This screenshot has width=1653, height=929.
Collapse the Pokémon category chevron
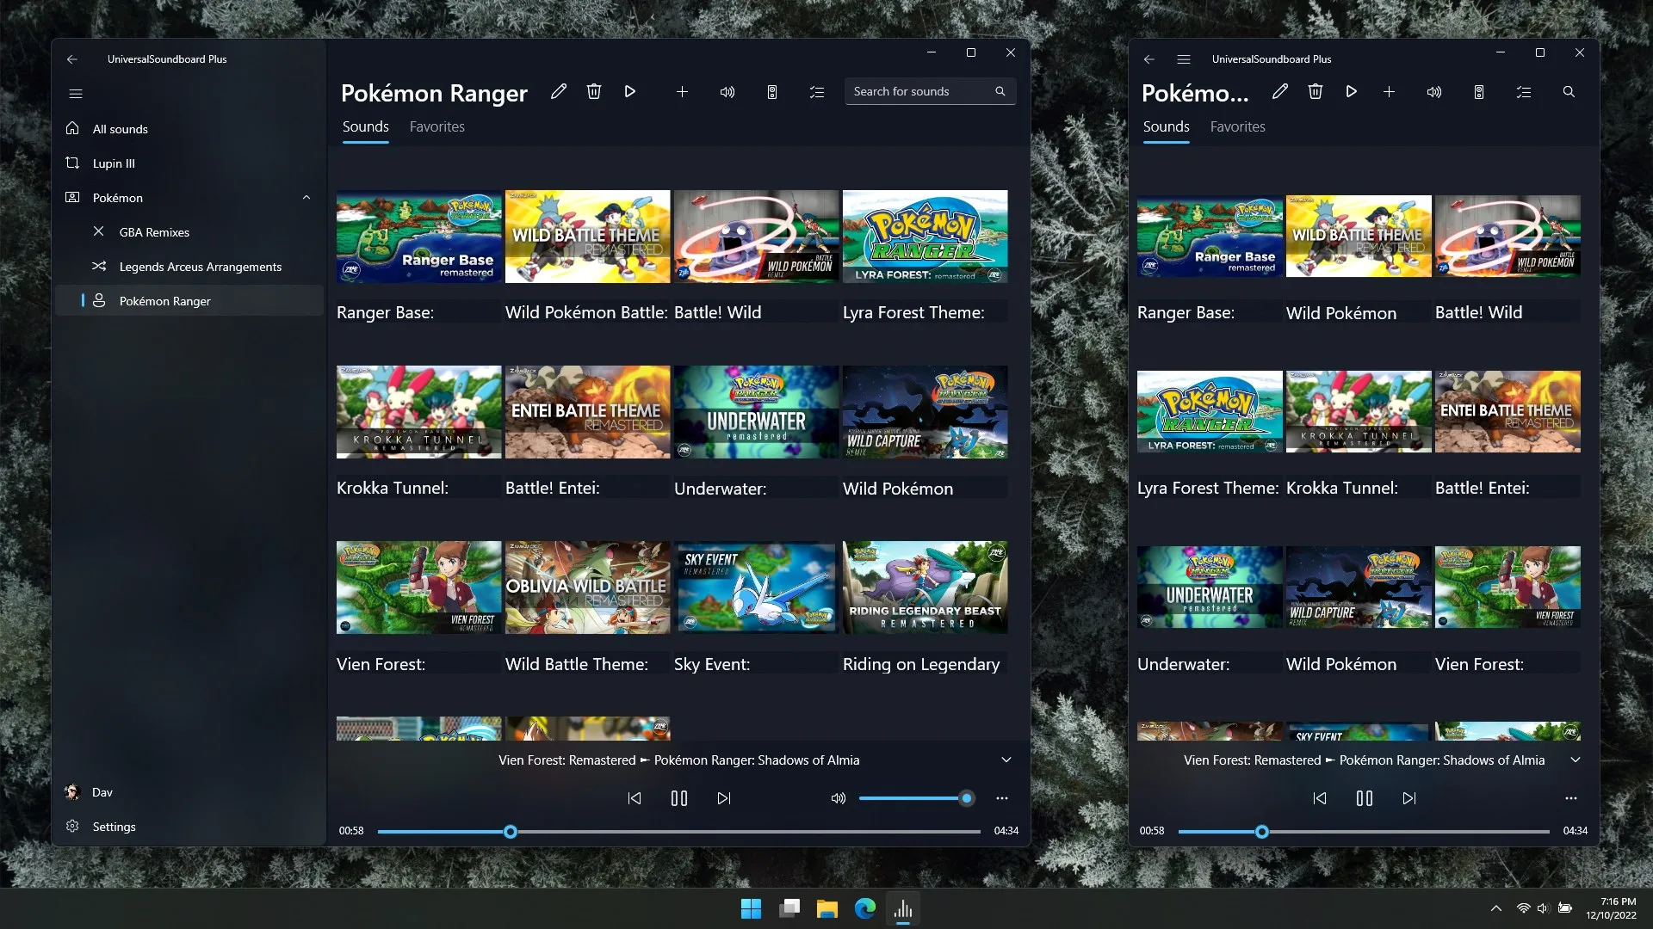tap(306, 198)
